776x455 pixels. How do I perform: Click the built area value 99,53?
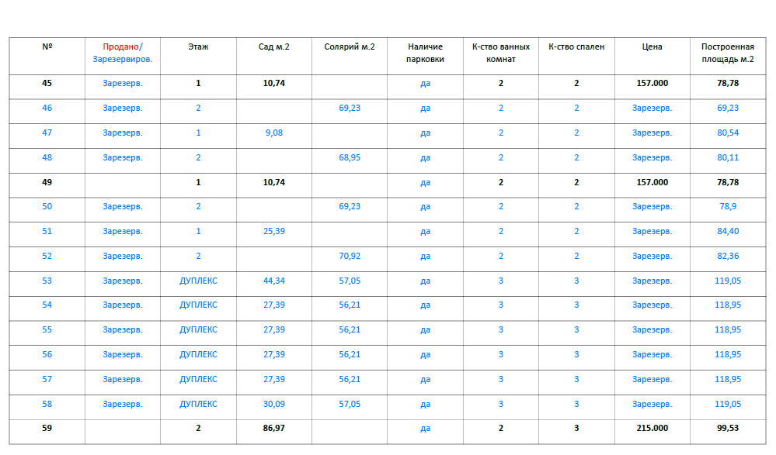[728, 428]
